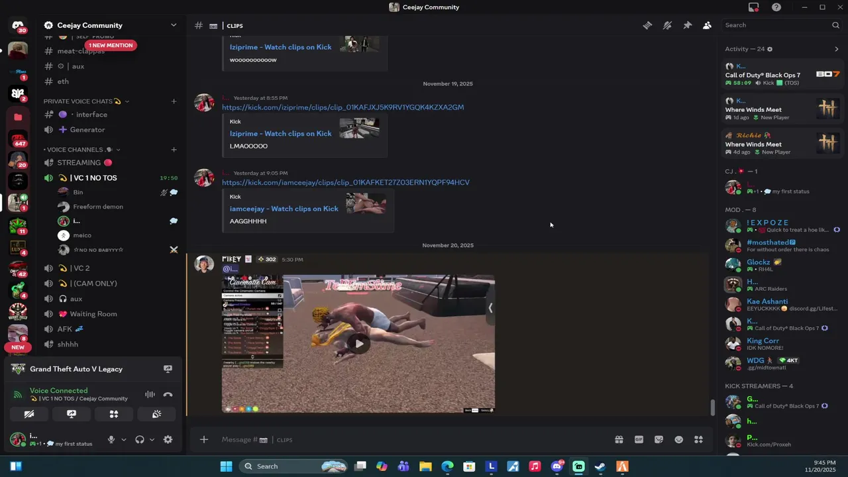Open the emoji picker
Image resolution: width=848 pixels, height=477 pixels.
pyautogui.click(x=678, y=439)
